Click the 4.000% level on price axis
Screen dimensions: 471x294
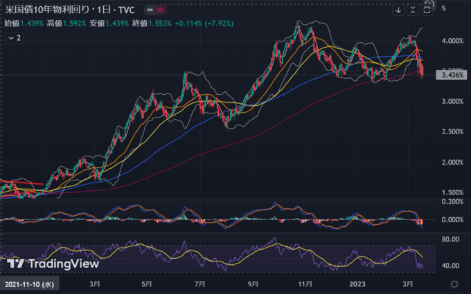[452, 41]
